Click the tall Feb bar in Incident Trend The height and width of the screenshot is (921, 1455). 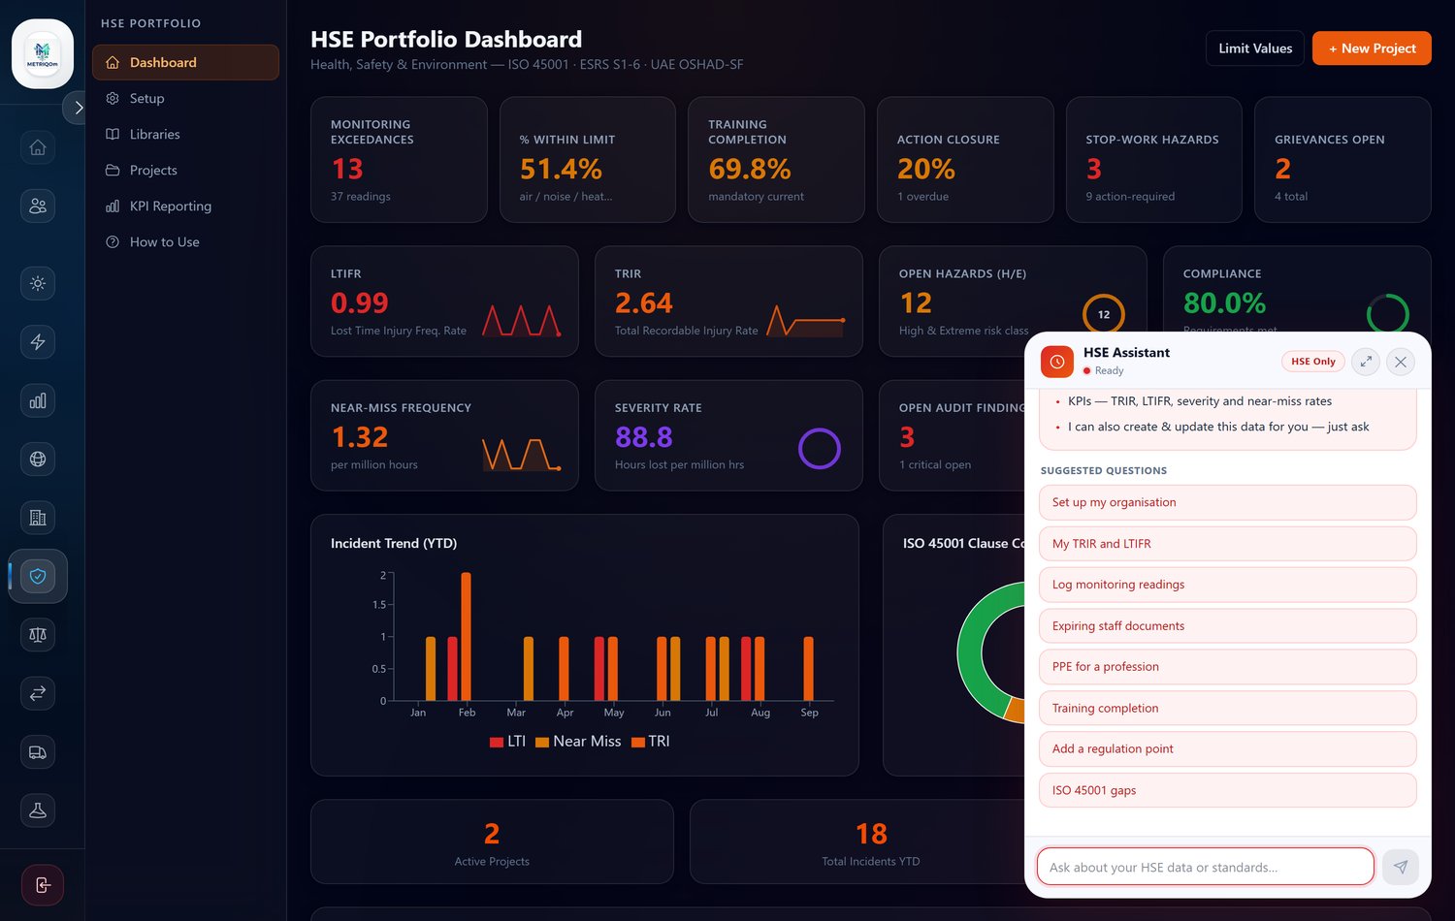tap(467, 636)
